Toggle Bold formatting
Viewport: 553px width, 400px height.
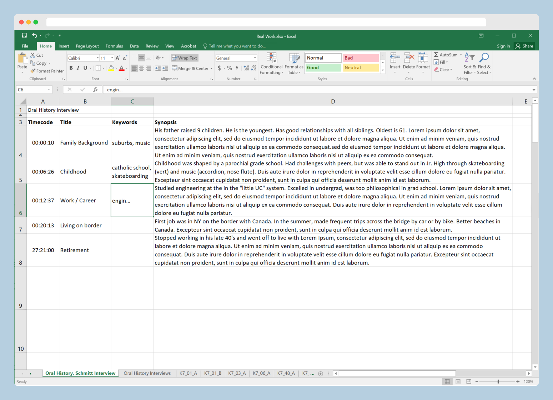(x=71, y=68)
